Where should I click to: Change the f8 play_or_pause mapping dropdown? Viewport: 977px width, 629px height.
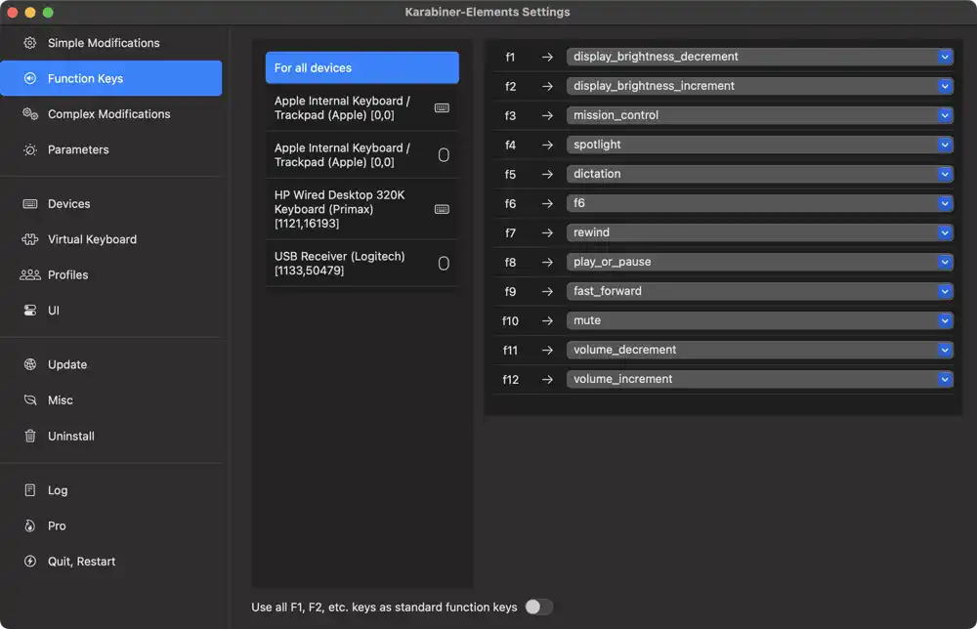coord(759,262)
